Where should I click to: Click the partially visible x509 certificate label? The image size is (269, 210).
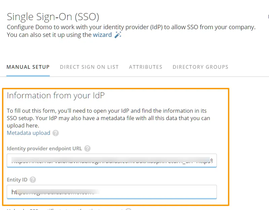[64, 209]
